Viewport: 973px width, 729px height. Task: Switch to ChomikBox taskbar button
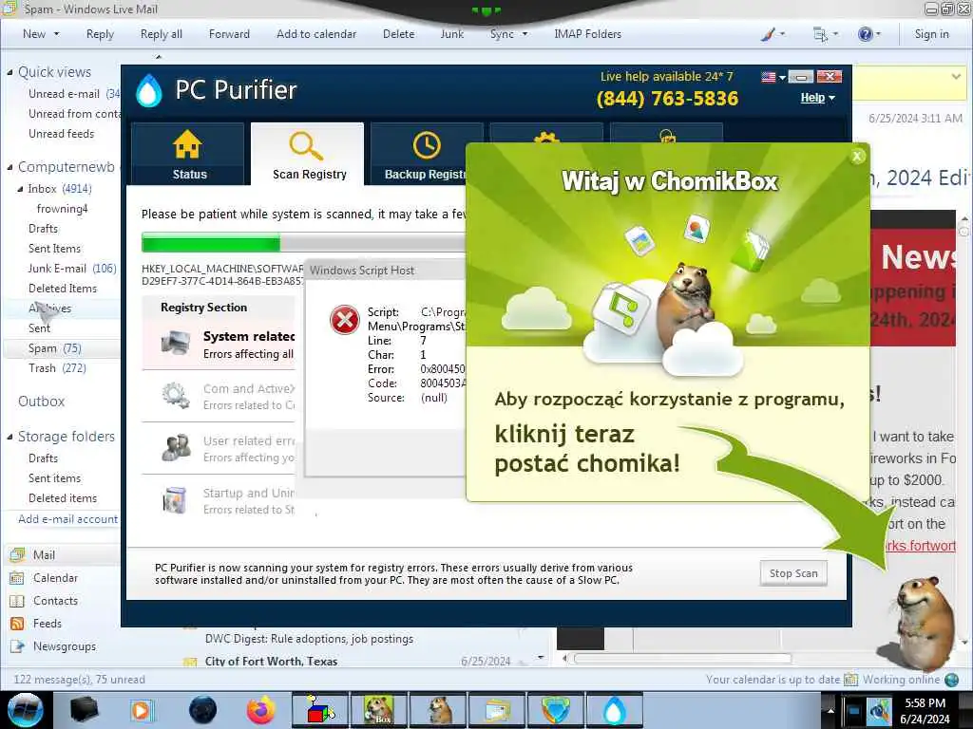378,710
